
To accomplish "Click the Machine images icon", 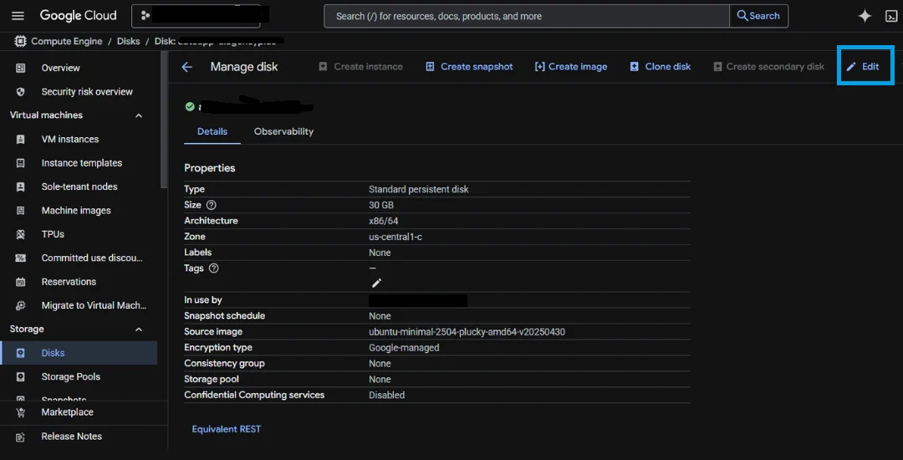I will [21, 211].
